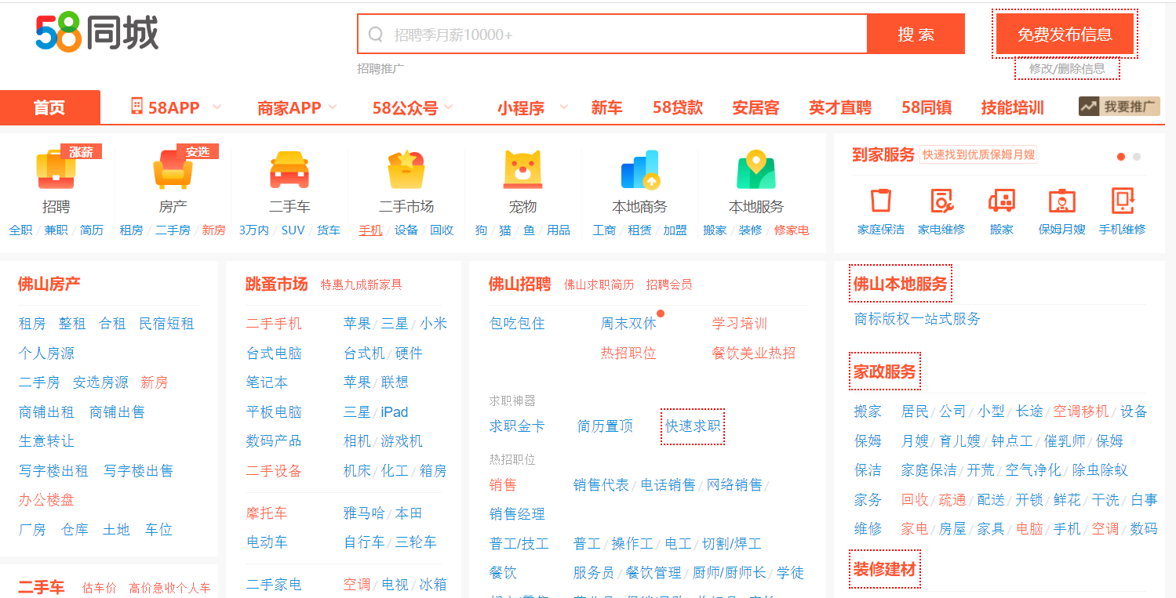Open 写字楼出租 link
The image size is (1176, 598).
tap(53, 471)
